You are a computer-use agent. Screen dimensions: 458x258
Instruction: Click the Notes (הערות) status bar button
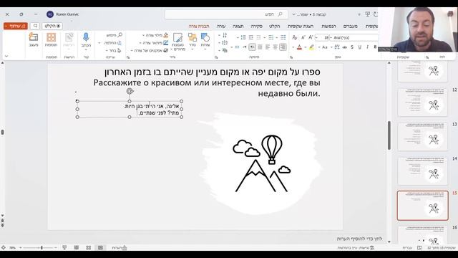pyautogui.click(x=120, y=248)
